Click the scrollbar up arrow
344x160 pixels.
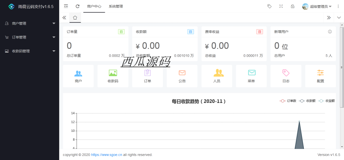click(342, 25)
